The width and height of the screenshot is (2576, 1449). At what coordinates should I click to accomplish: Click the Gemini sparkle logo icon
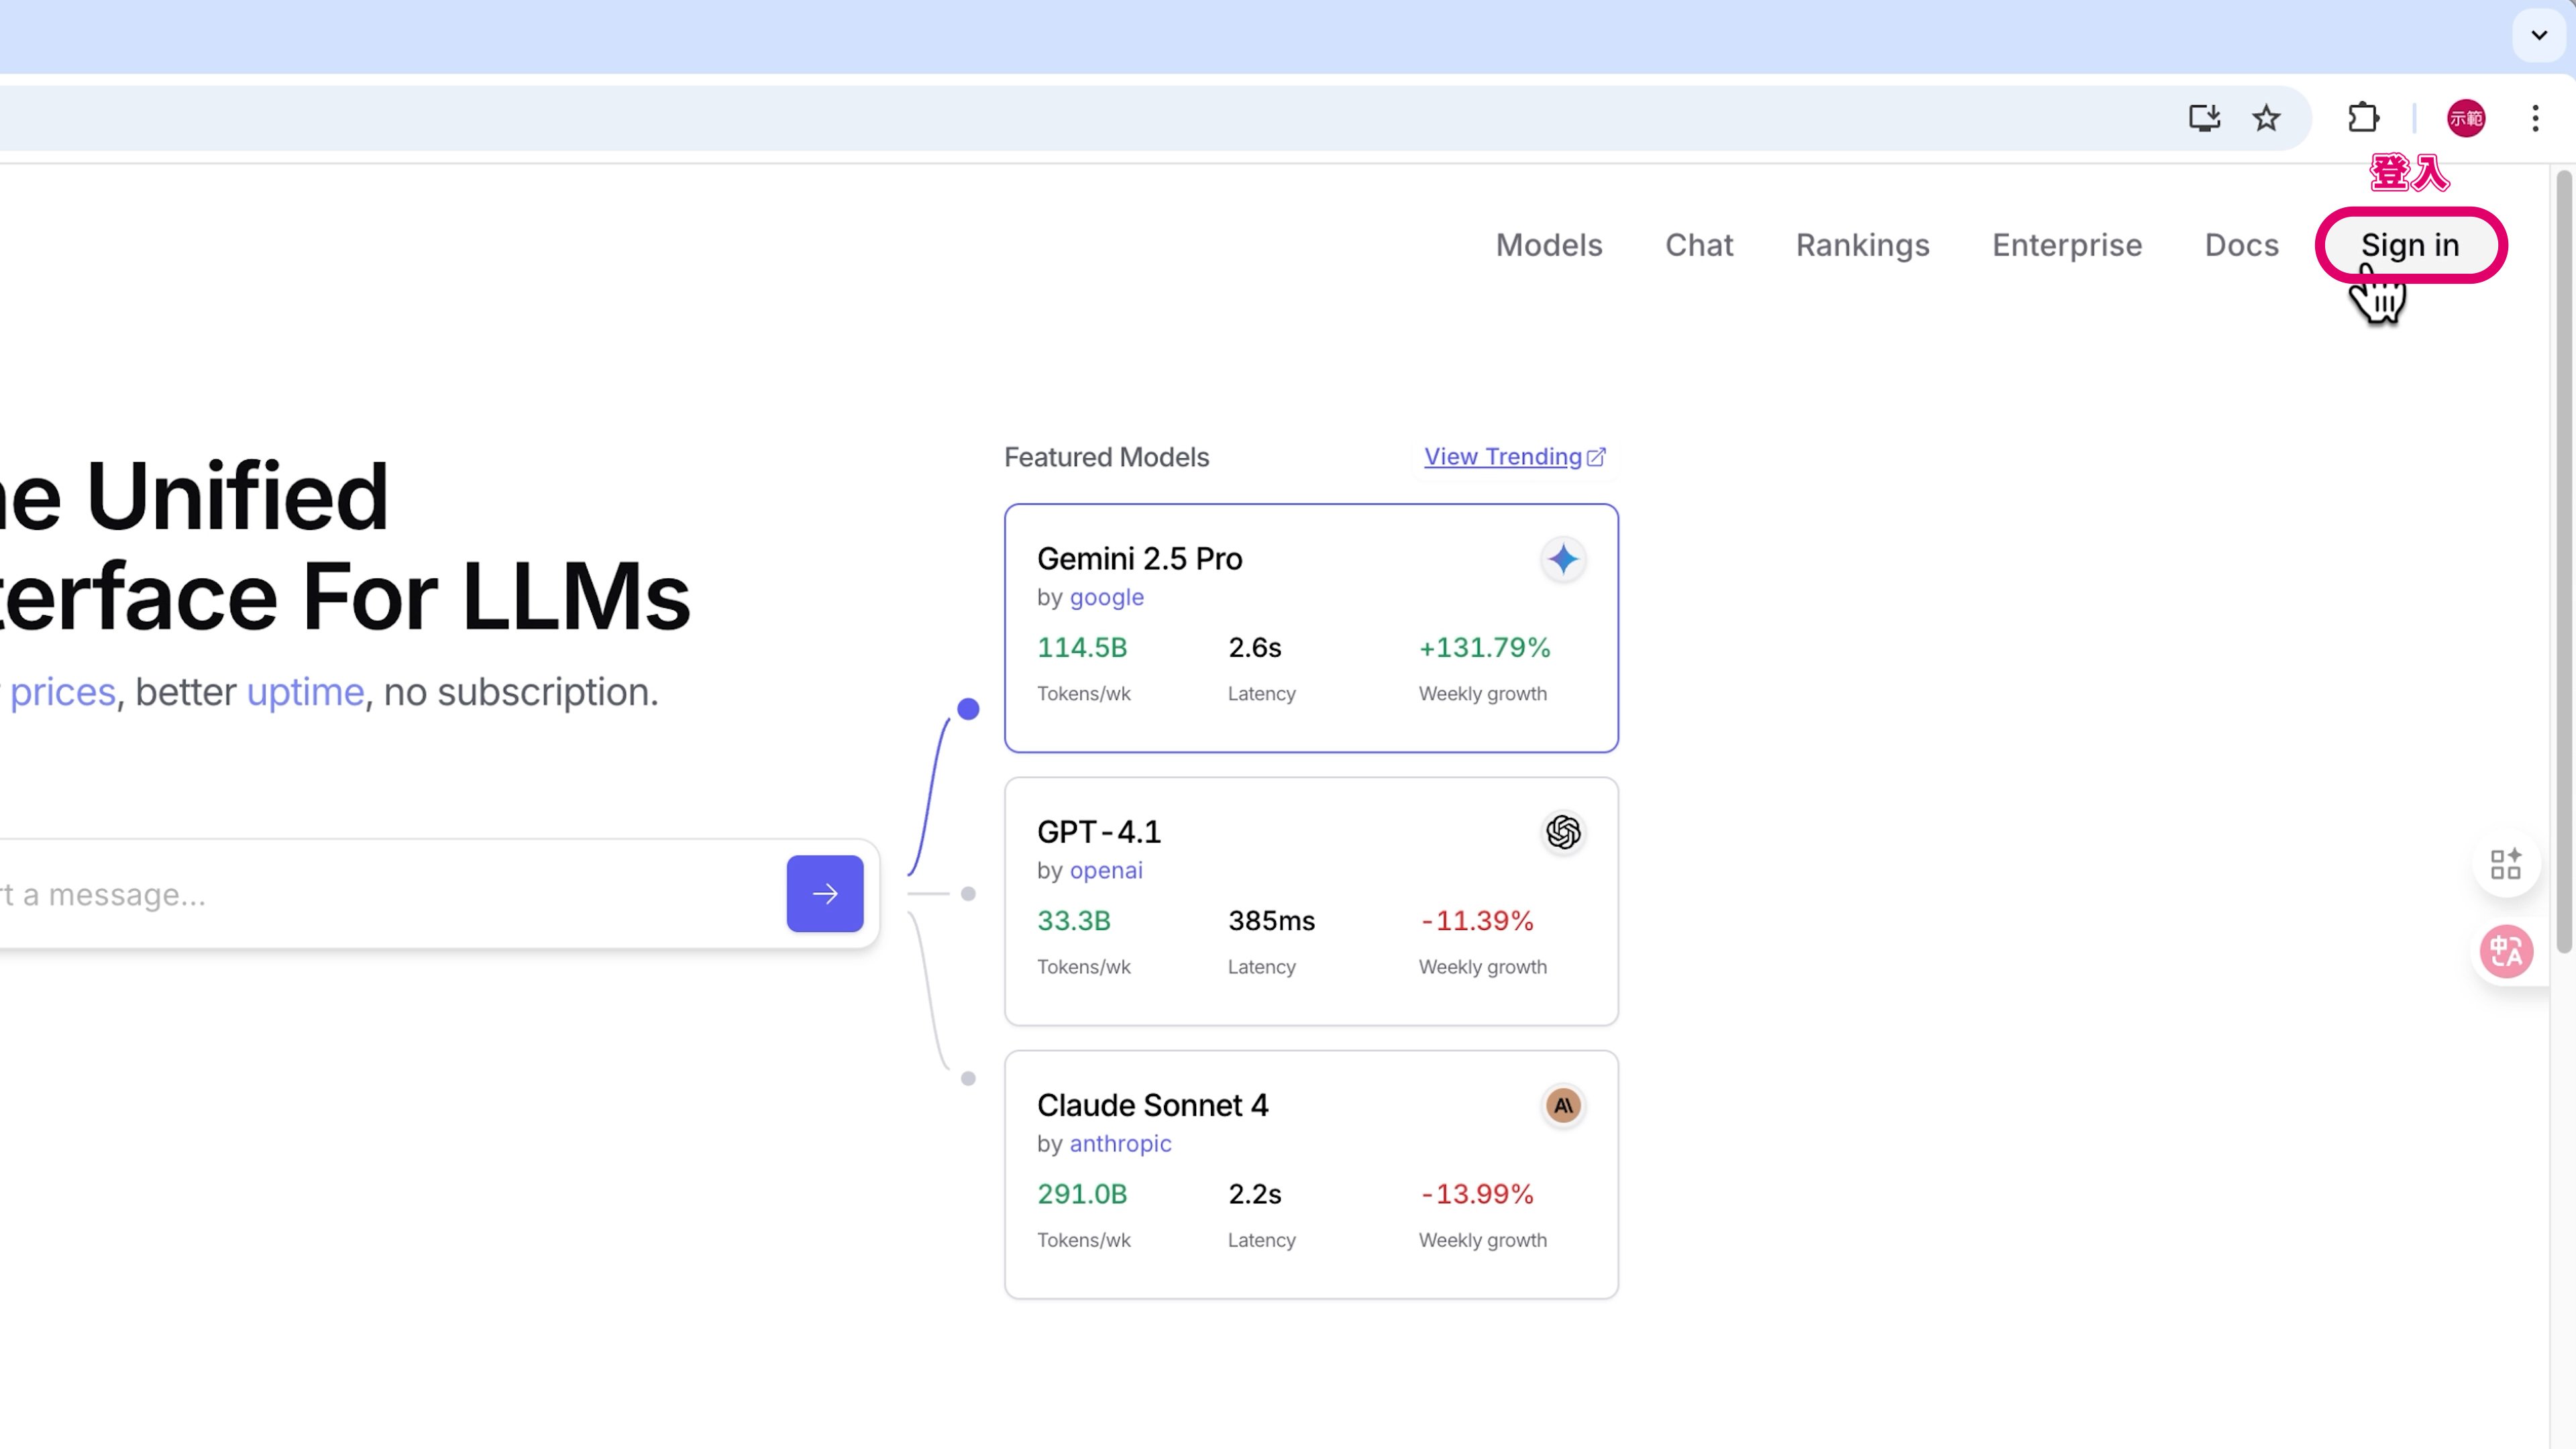click(x=1563, y=559)
